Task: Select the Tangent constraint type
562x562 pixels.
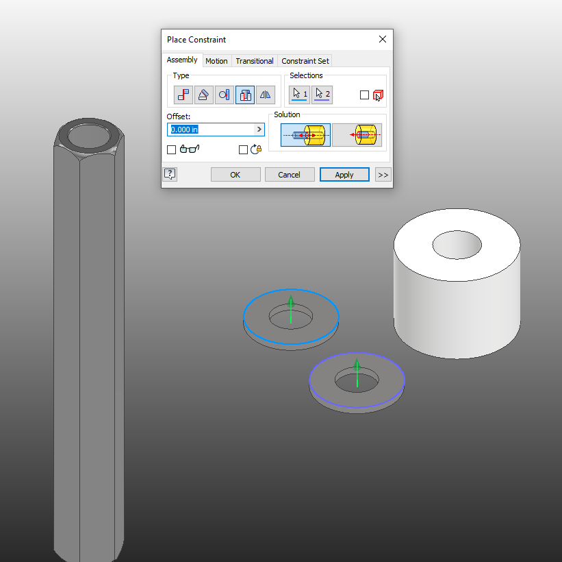Action: [225, 95]
